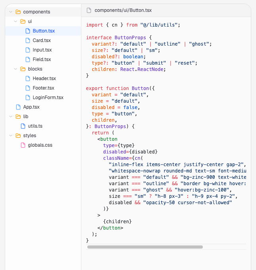Viewport: 256px width, 270px height.
Task: Open Footer.tsx from the file tree
Action: point(43,88)
